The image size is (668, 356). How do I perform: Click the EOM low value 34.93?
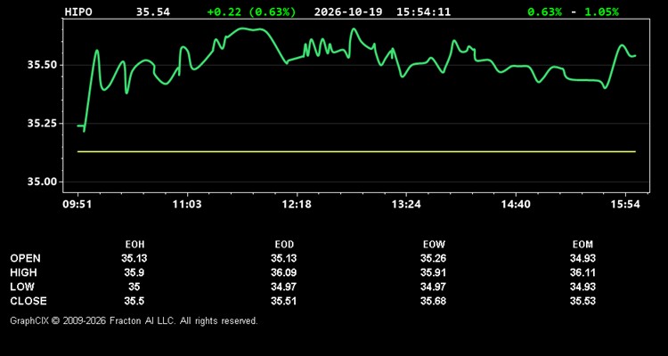click(582, 287)
